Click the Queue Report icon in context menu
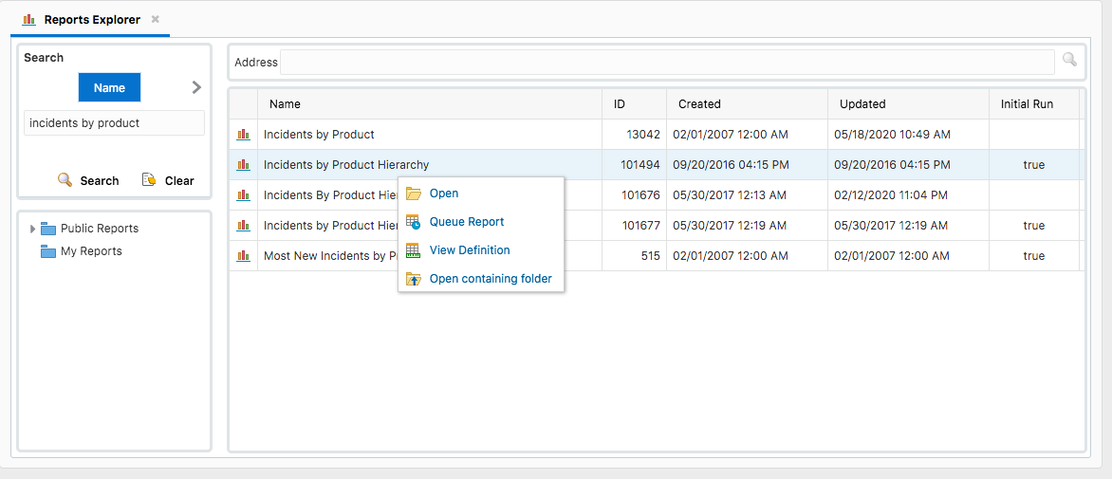Image resolution: width=1112 pixels, height=479 pixels. click(x=413, y=222)
